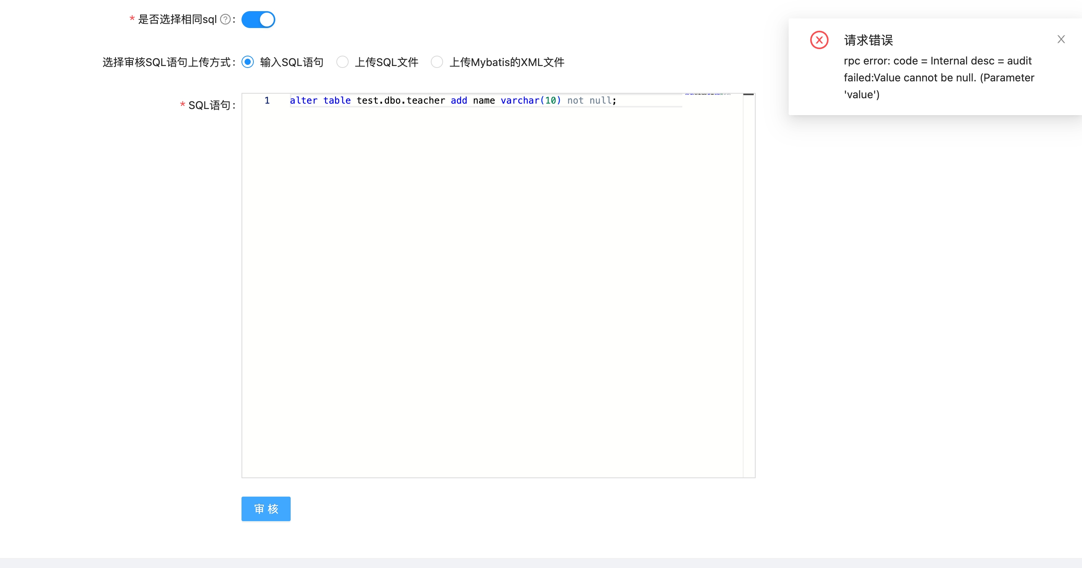1082x568 pixels.
Task: Select the 上传Mybatis的XML文件 option
Action: point(437,62)
